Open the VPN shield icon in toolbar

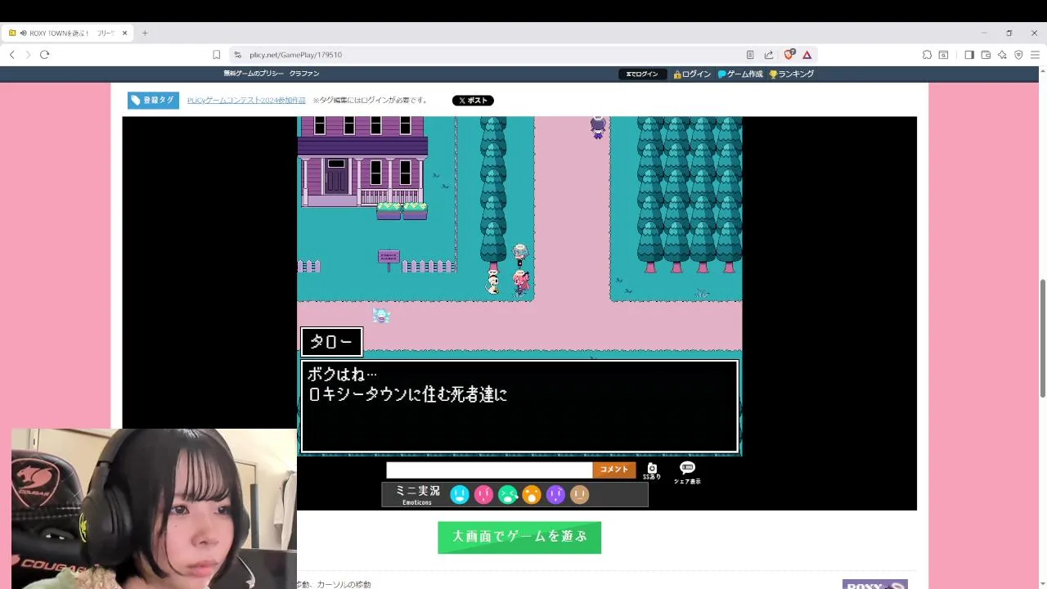1018,55
